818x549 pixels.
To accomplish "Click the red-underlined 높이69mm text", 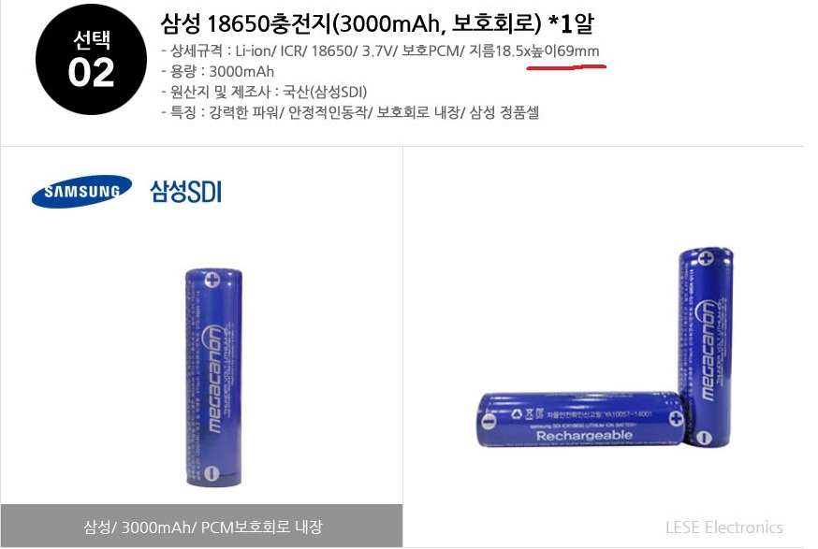I will tap(565, 51).
